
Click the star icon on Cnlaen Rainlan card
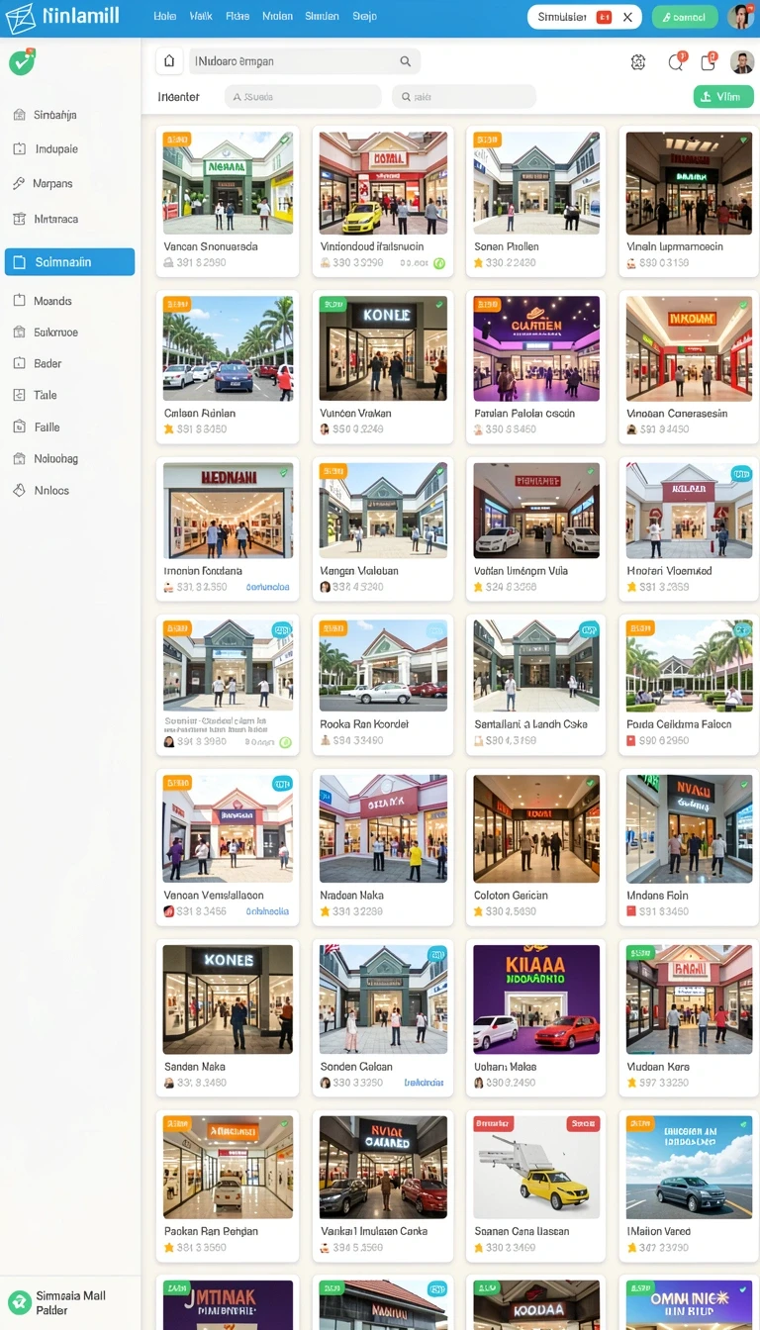(x=169, y=429)
